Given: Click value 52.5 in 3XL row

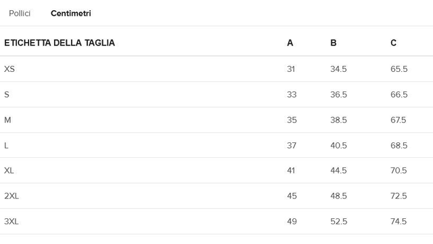Looking at the screenshot, I should click(x=338, y=222).
